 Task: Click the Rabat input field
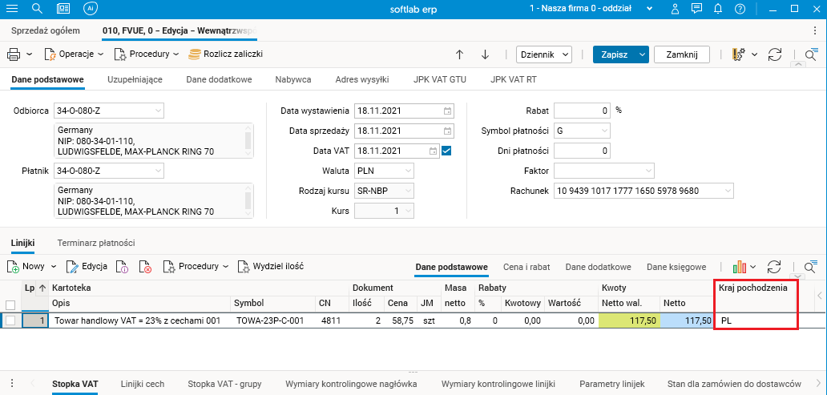click(x=583, y=111)
